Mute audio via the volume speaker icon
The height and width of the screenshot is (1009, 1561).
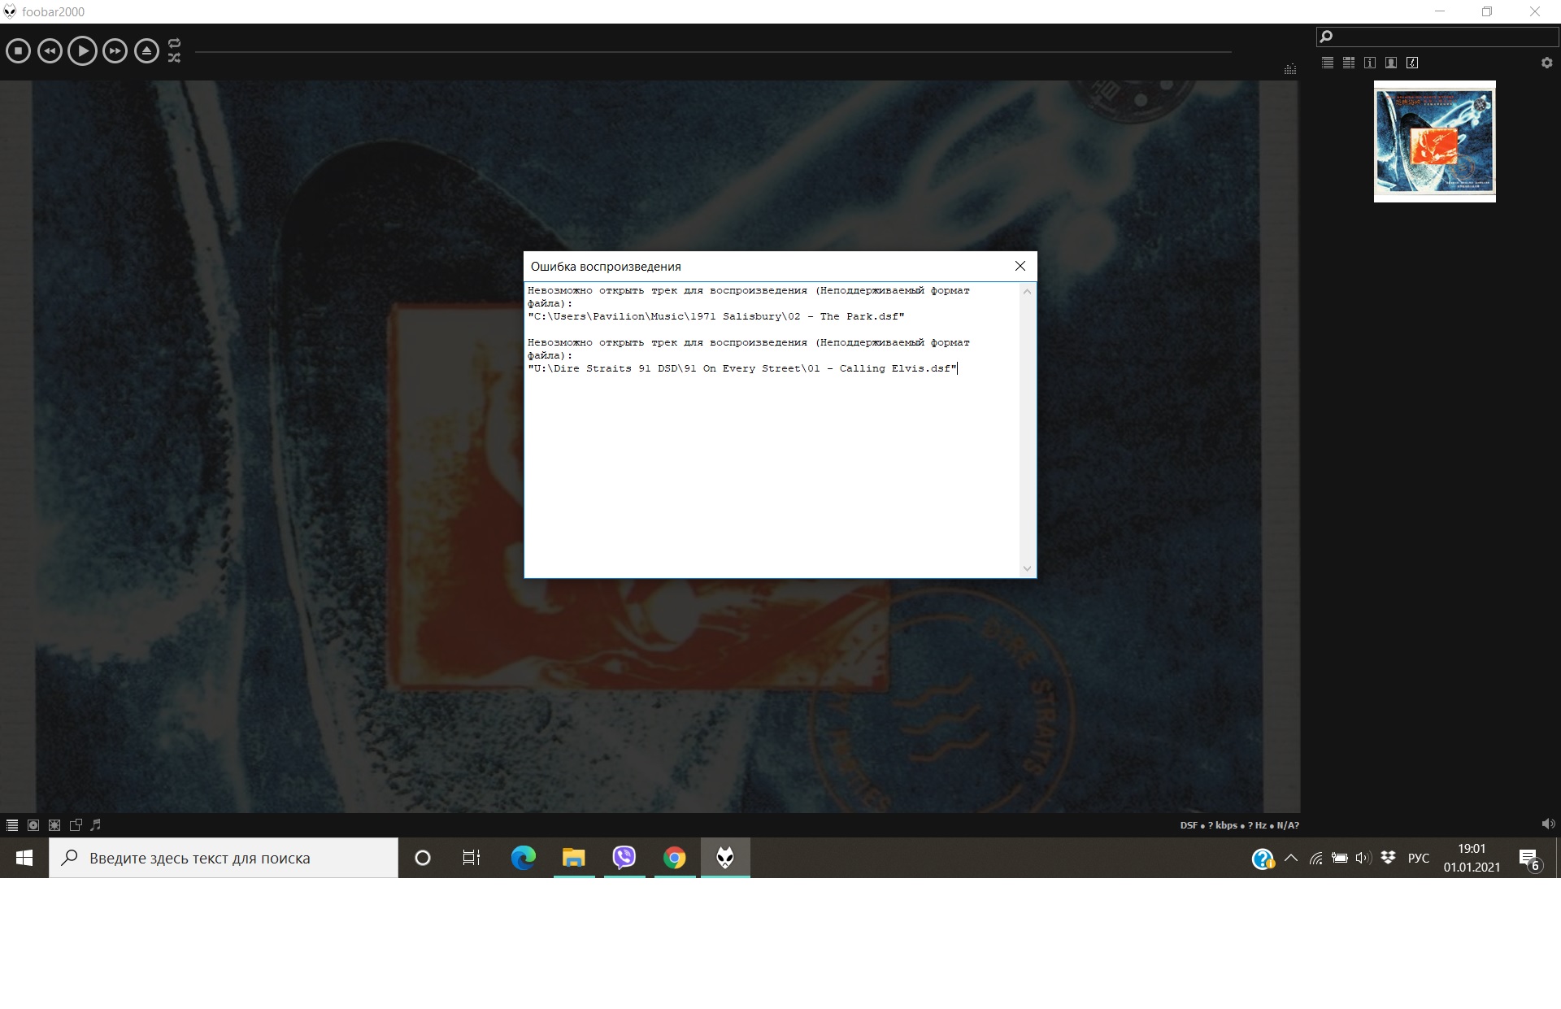pos(1548,824)
